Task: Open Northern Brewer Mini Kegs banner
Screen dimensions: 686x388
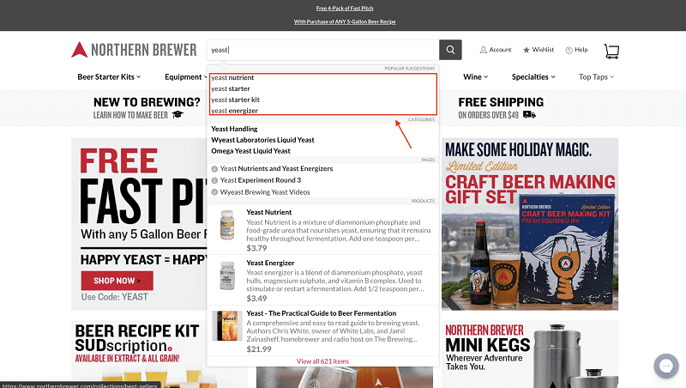Action: 530,355
